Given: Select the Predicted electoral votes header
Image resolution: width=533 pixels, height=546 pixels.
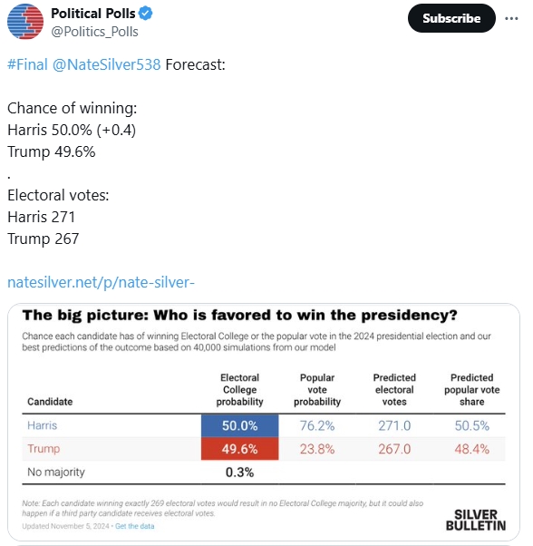Looking at the screenshot, I should (x=394, y=390).
